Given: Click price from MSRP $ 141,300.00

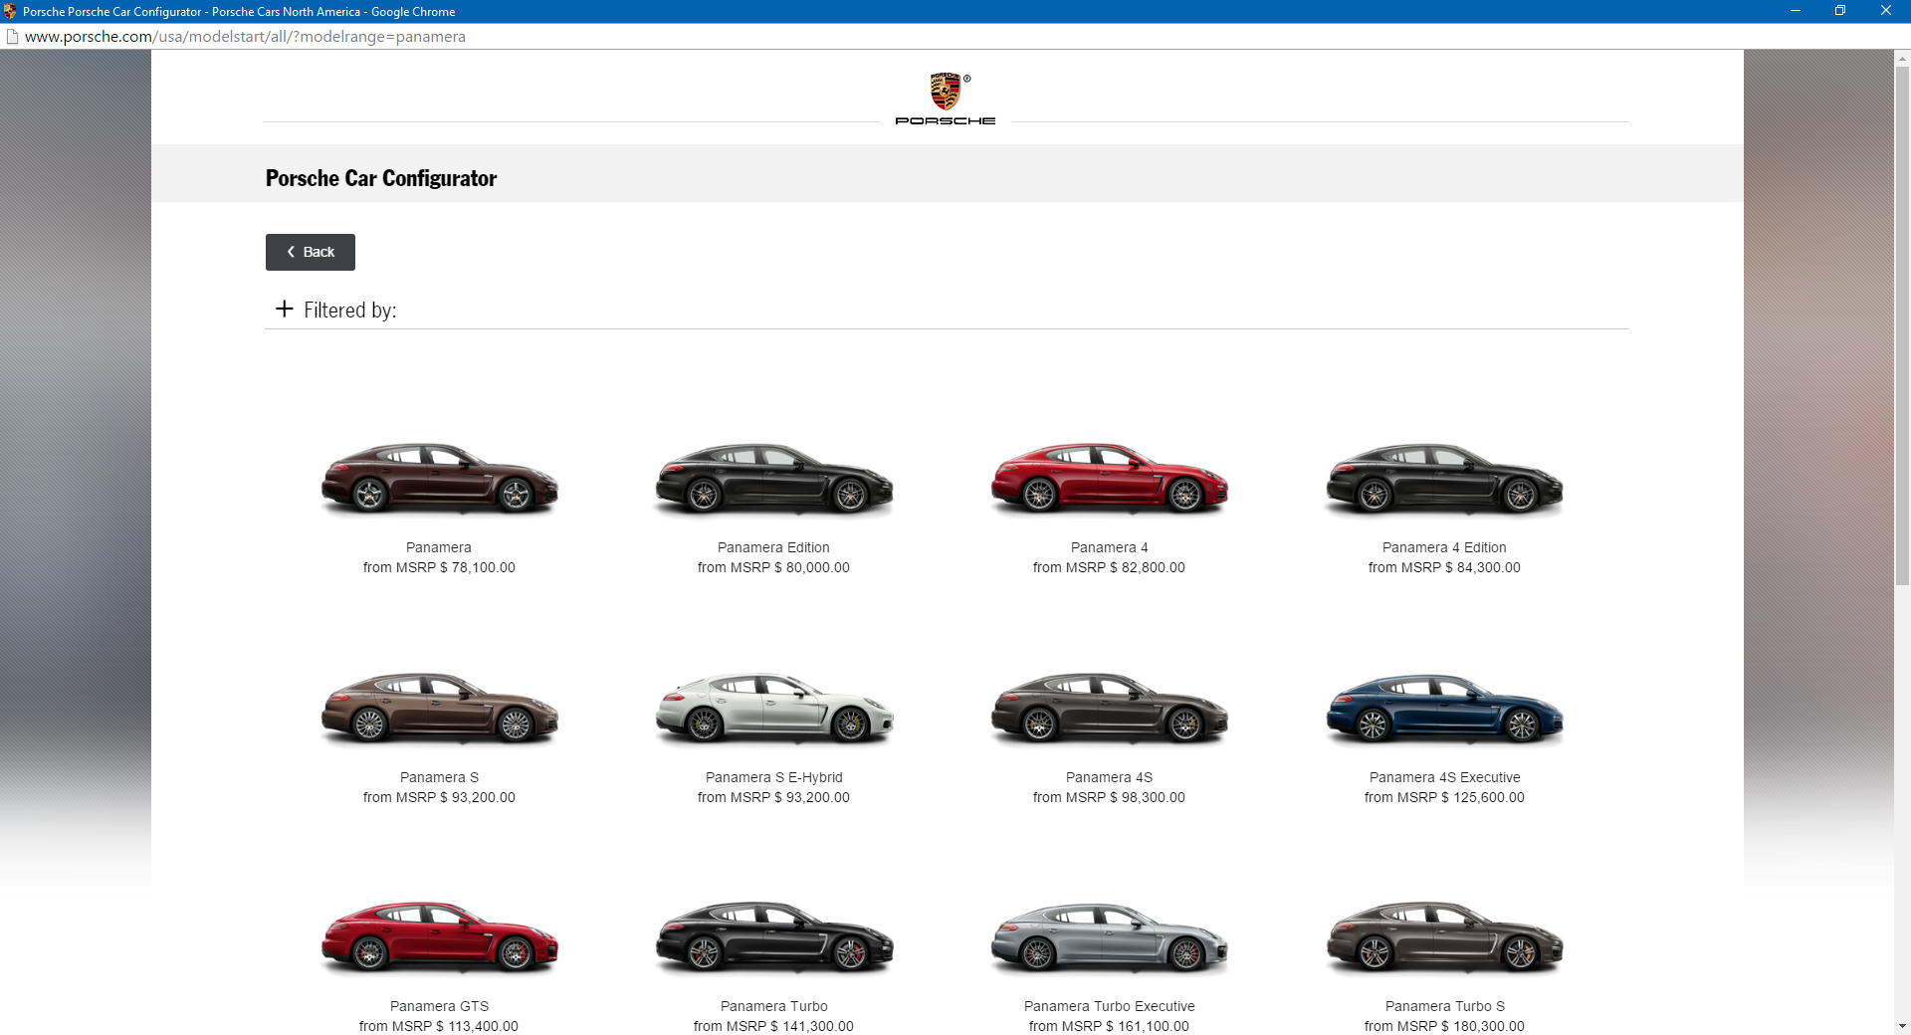Looking at the screenshot, I should coord(773,1026).
